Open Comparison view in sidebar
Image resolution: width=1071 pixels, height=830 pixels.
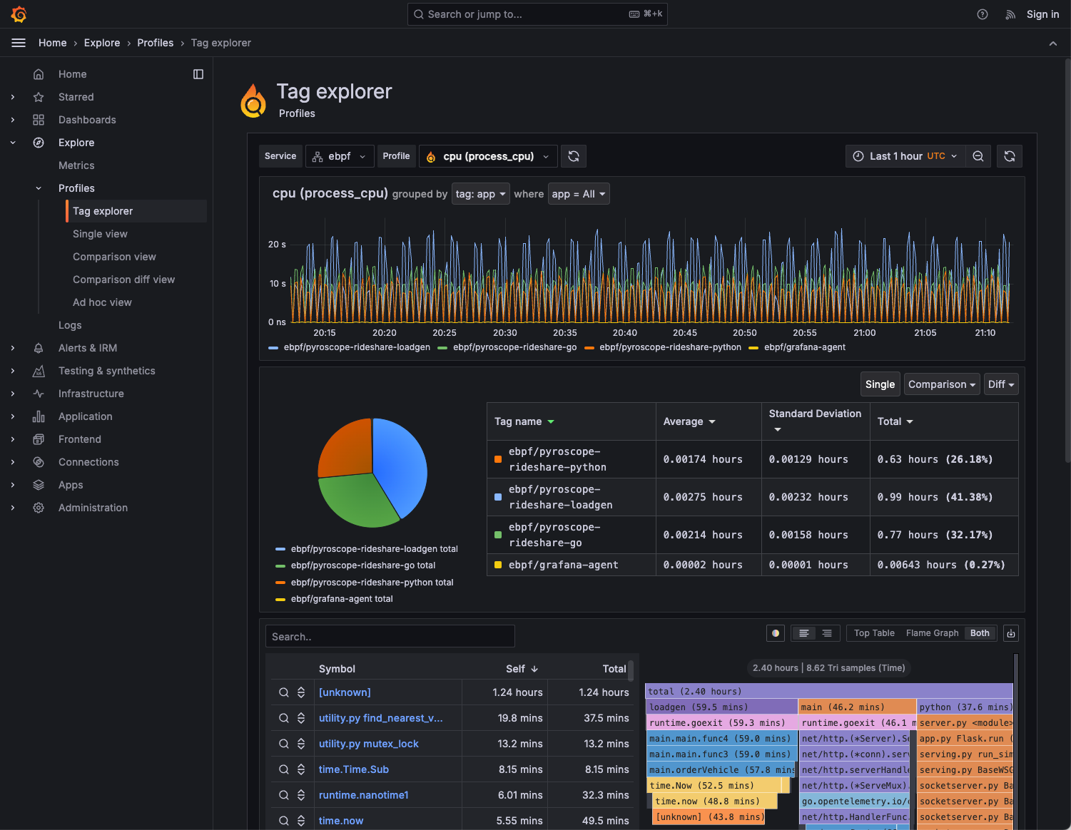click(114, 257)
